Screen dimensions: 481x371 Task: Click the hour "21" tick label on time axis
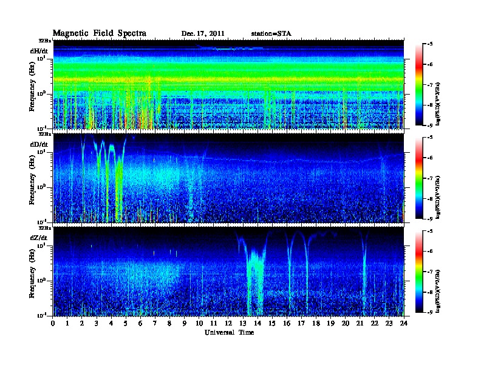(360, 323)
